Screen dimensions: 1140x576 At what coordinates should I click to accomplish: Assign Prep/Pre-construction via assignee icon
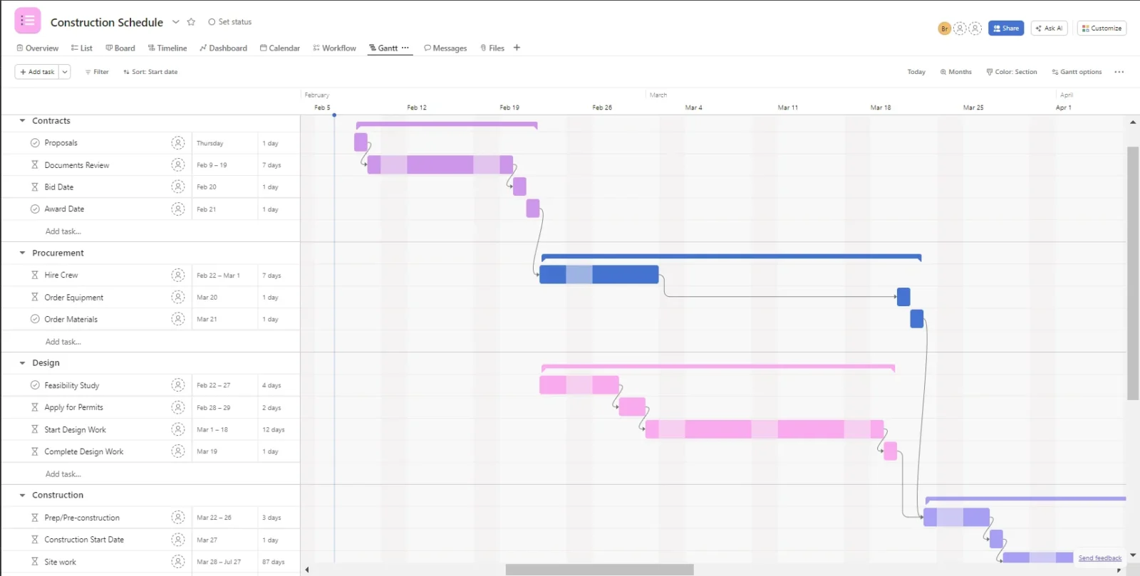pos(178,518)
